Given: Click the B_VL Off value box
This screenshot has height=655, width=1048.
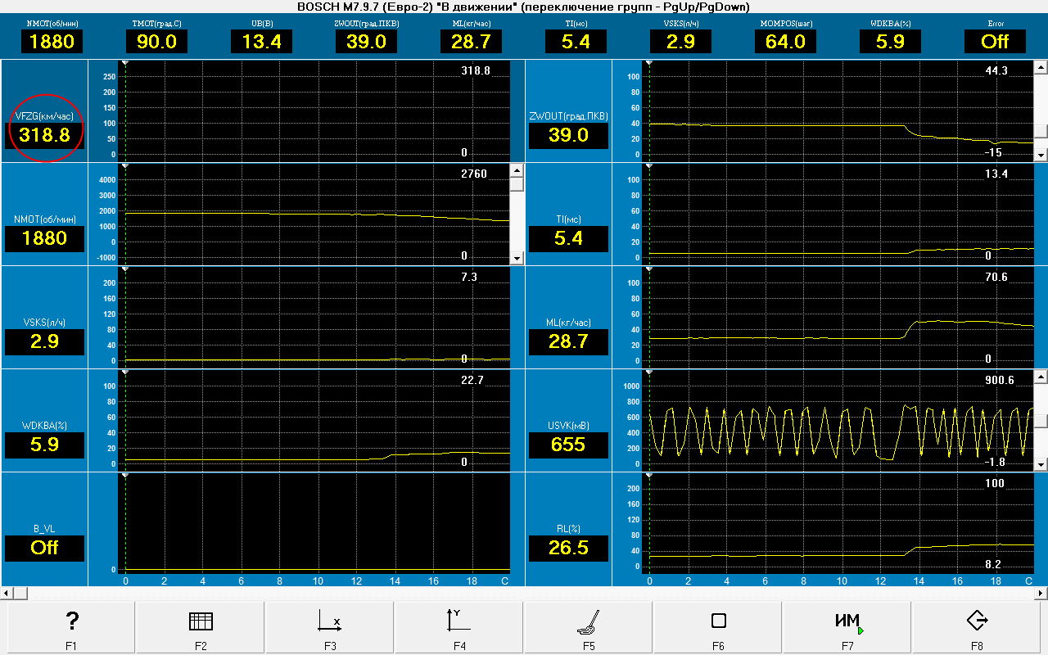Looking at the screenshot, I should point(45,549).
